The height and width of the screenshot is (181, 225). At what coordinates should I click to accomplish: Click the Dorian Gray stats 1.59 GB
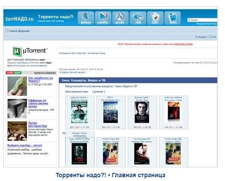(142, 127)
